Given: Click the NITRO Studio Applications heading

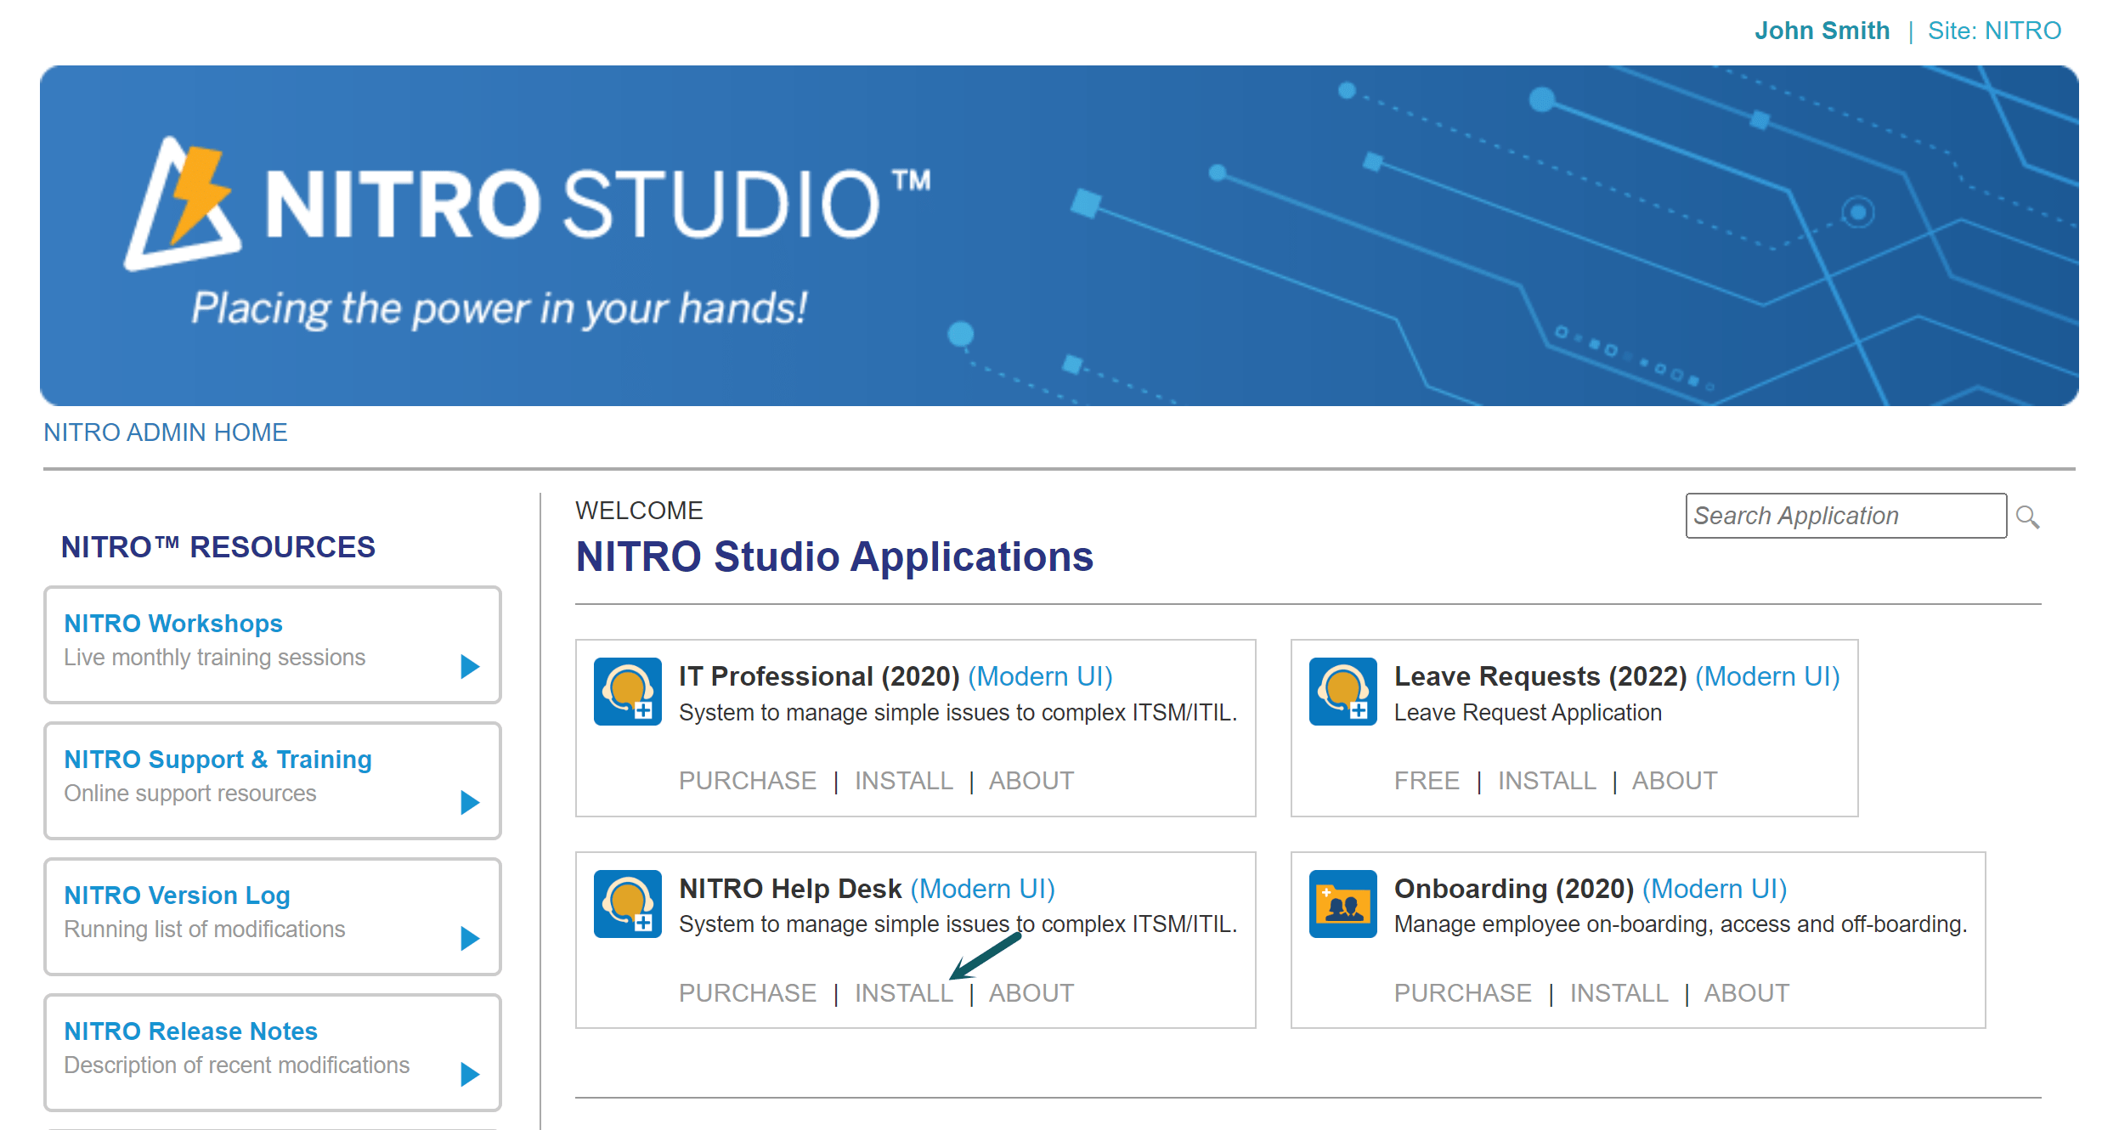Looking at the screenshot, I should coord(834,557).
